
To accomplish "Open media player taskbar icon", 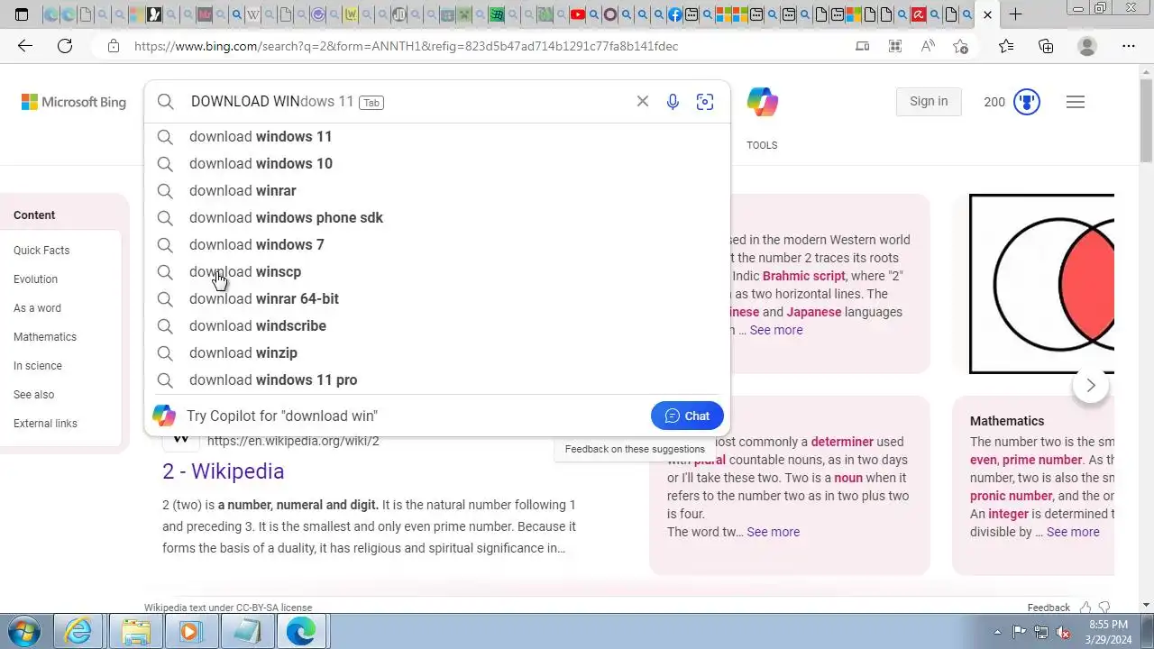I will [x=189, y=631].
